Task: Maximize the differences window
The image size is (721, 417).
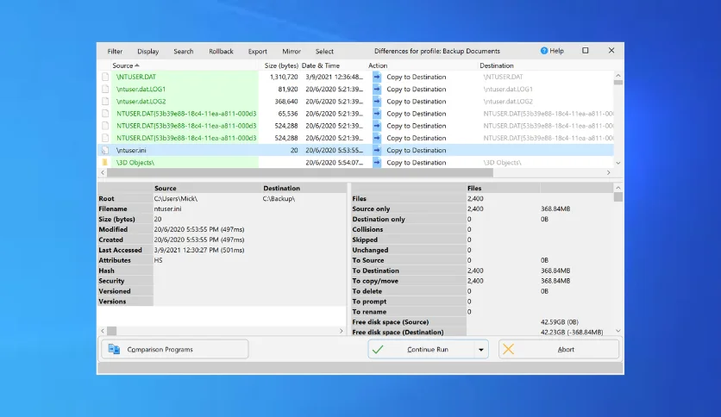Action: click(x=586, y=51)
